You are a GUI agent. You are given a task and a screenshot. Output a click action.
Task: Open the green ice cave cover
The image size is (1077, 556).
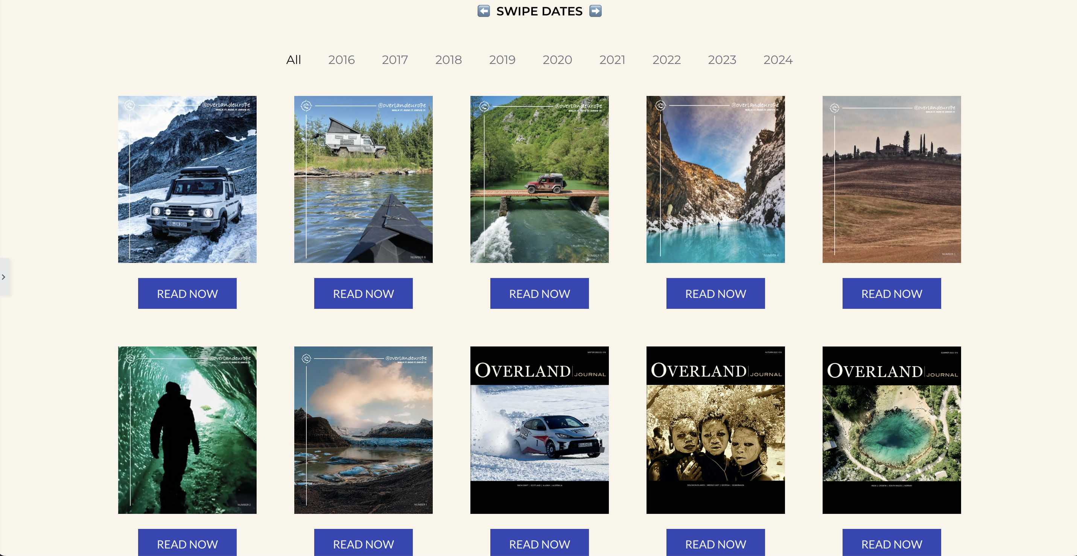(x=187, y=430)
